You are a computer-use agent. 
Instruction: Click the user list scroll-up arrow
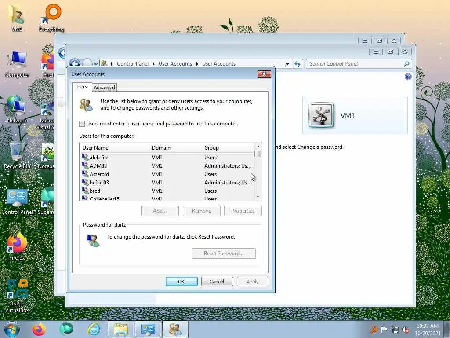click(258, 147)
